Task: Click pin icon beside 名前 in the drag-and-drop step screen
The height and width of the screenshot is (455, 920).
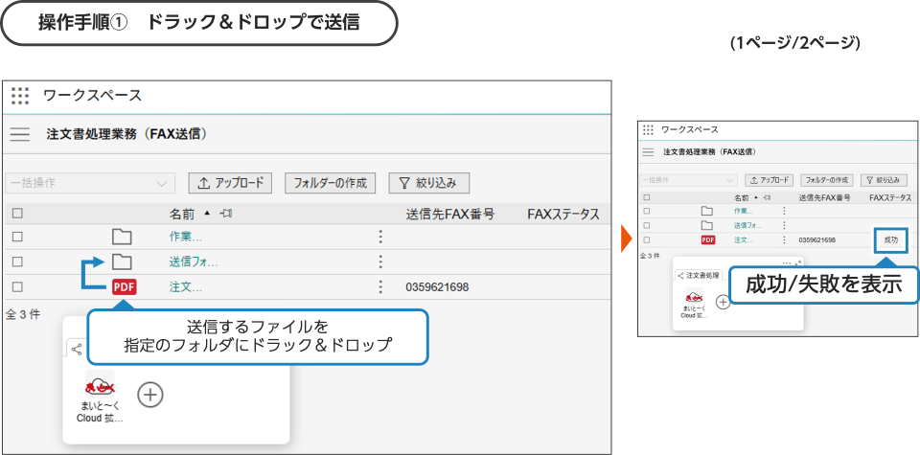Action: point(226,214)
